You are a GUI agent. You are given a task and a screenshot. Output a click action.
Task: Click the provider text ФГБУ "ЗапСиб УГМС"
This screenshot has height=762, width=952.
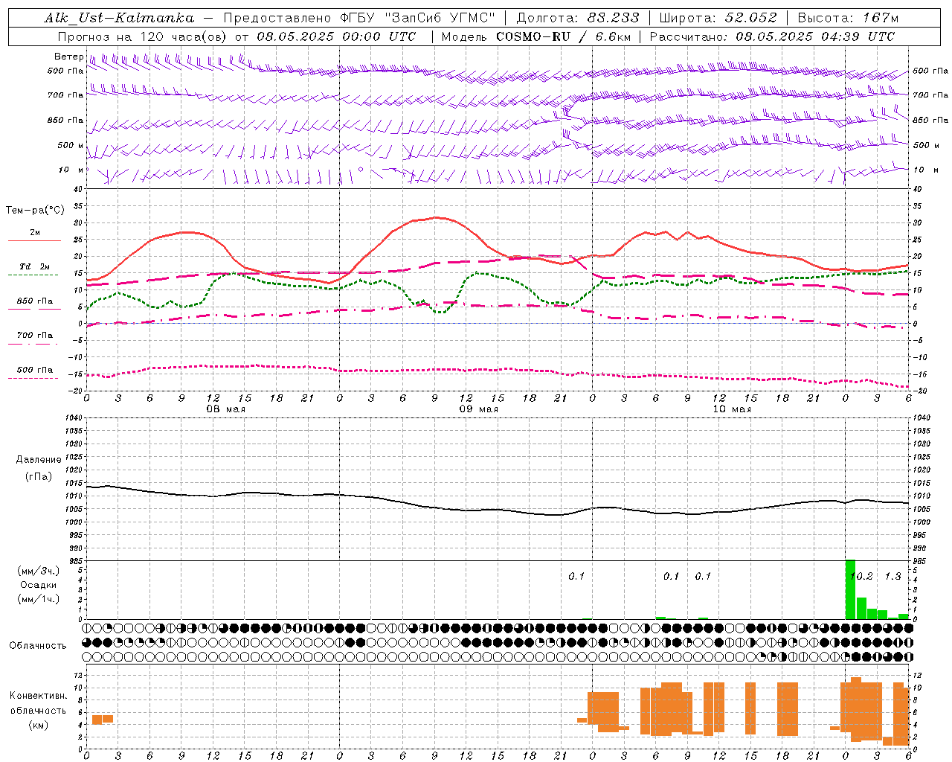point(419,18)
